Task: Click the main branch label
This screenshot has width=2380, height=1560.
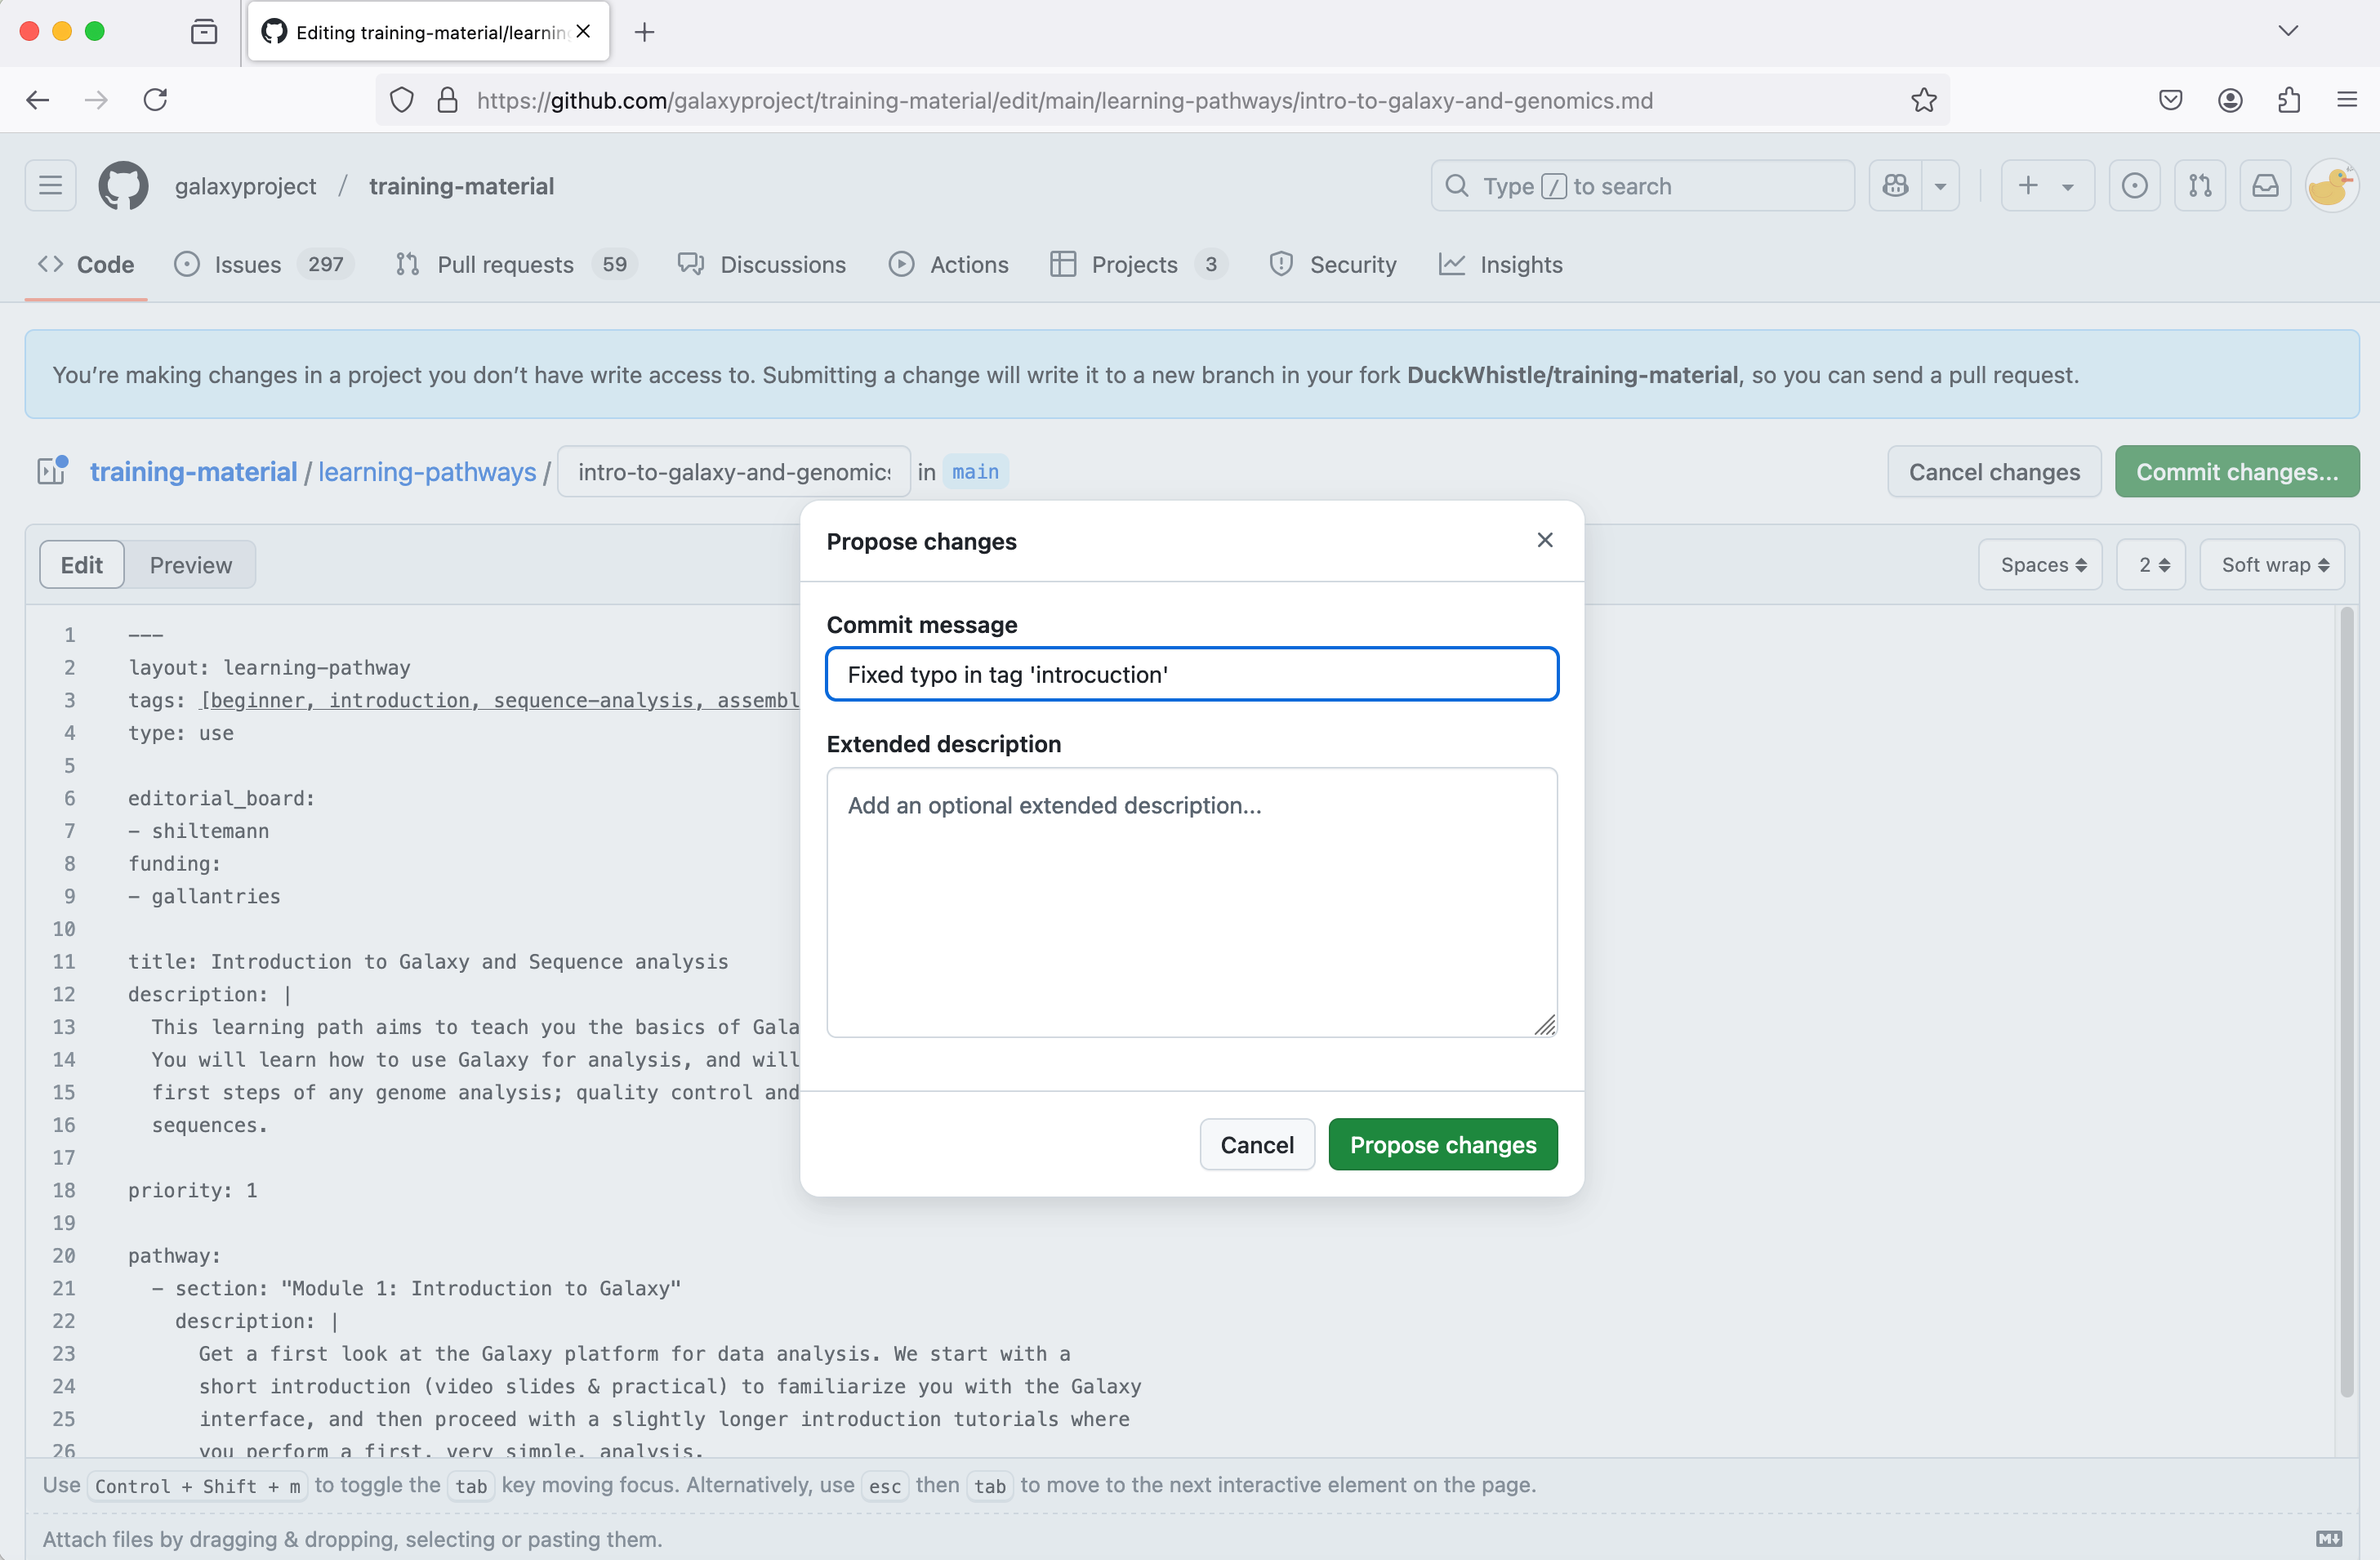Action: 975,471
